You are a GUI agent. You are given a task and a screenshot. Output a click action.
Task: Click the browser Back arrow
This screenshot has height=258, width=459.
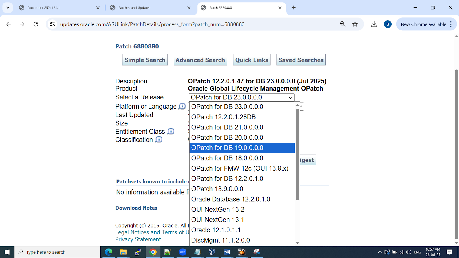click(8, 24)
